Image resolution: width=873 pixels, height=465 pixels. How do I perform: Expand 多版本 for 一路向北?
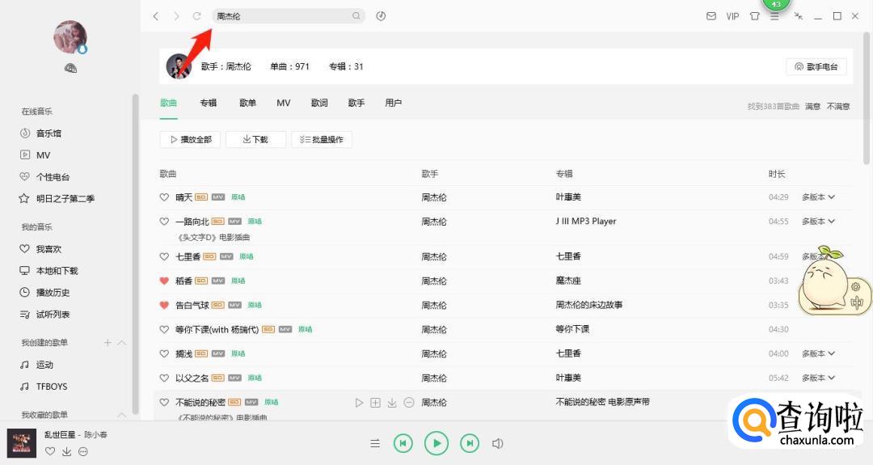point(818,222)
